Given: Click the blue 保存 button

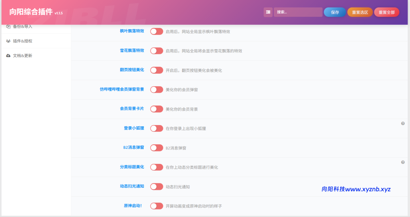Looking at the screenshot, I should point(335,12).
